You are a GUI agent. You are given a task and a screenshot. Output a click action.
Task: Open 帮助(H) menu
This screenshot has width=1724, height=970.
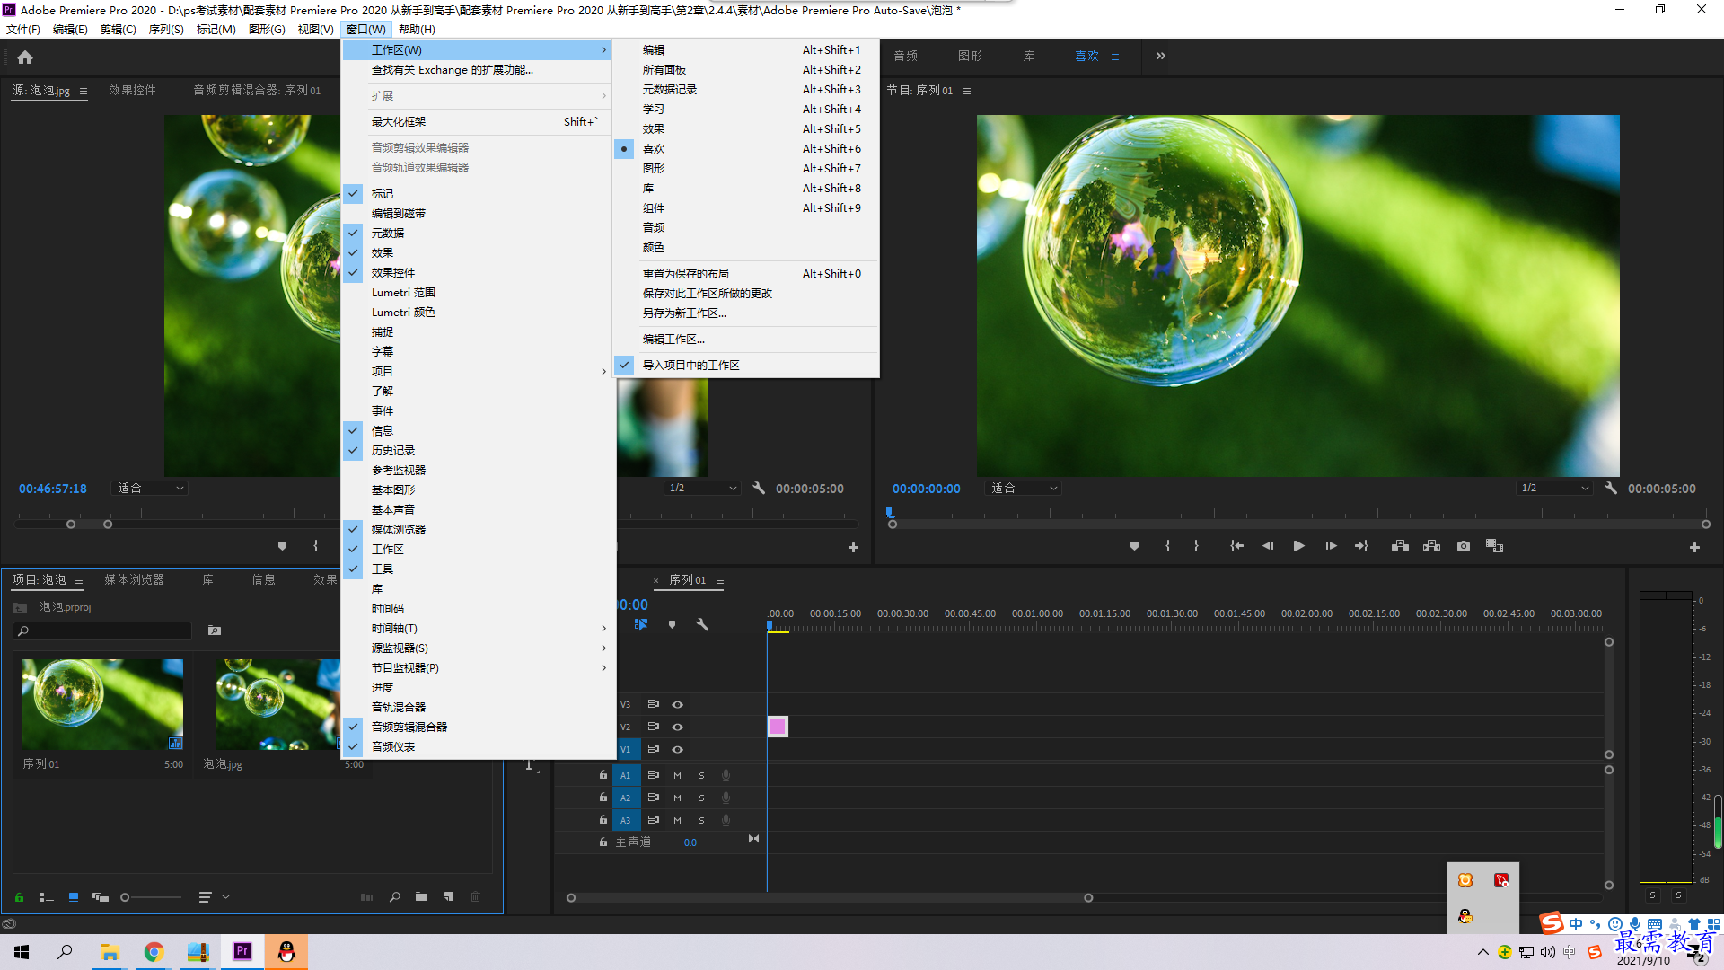point(417,29)
